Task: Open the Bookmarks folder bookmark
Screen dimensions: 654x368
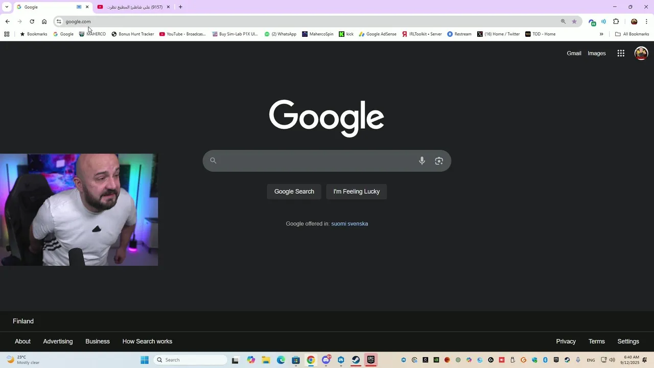Action: click(34, 34)
